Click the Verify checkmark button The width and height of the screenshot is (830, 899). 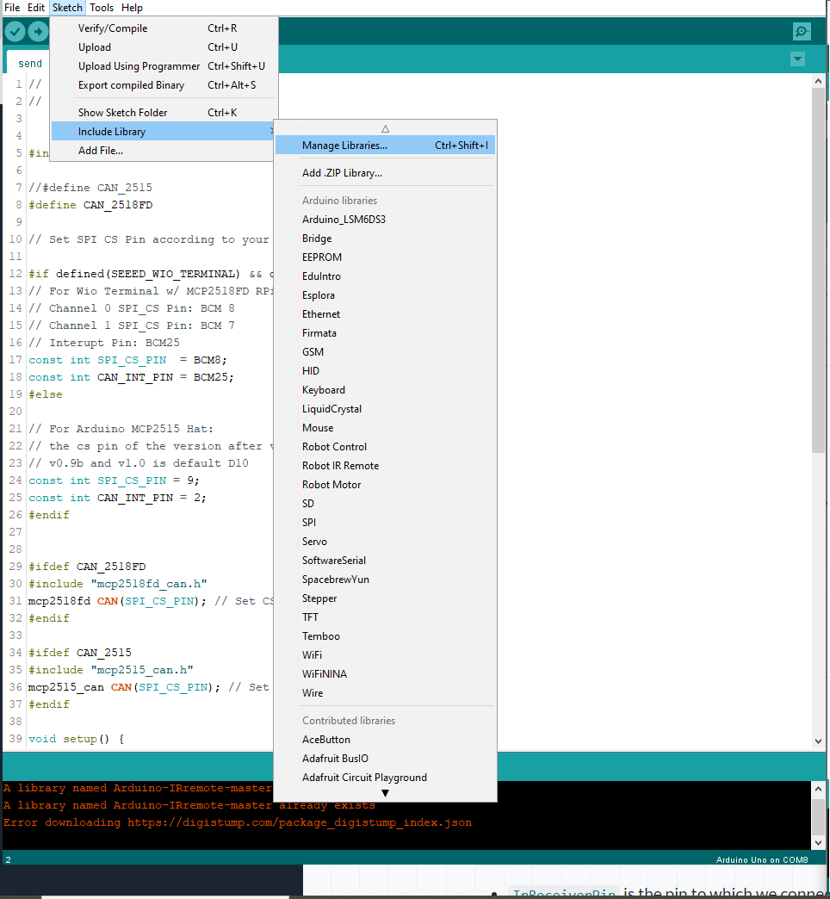(x=15, y=32)
